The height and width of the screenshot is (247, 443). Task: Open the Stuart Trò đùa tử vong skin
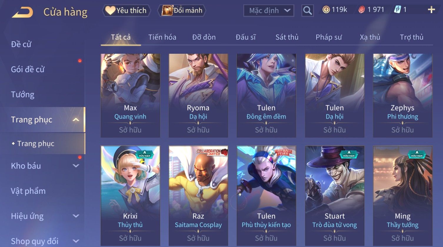click(x=334, y=196)
